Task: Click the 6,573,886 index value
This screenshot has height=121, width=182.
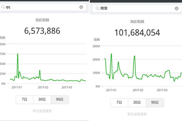Action: (42, 31)
